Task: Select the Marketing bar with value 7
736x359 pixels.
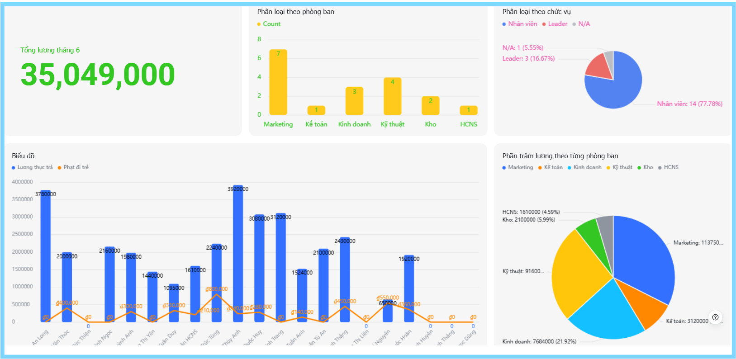Action: 278,82
